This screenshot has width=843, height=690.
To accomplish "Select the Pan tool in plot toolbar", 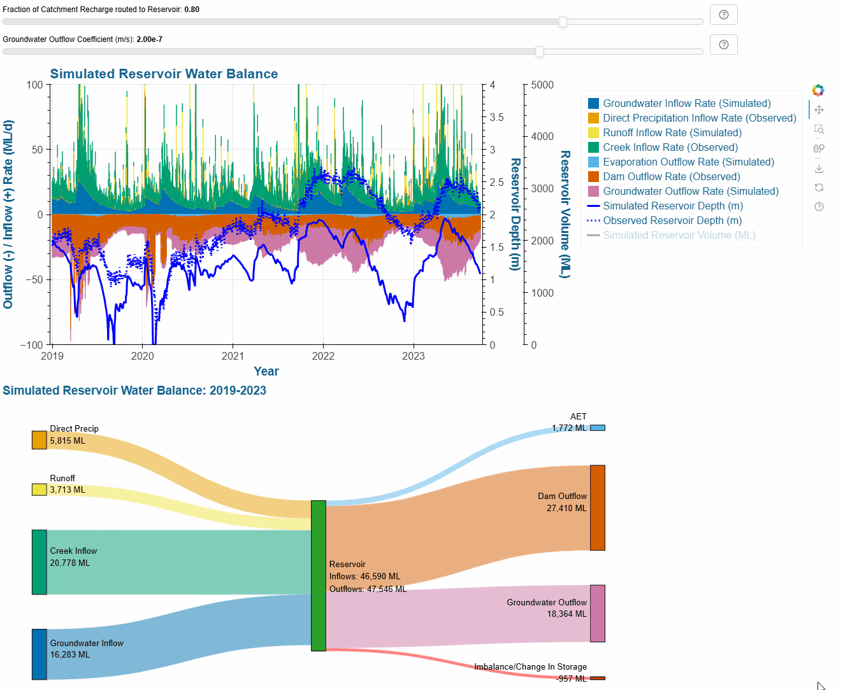I will 819,110.
